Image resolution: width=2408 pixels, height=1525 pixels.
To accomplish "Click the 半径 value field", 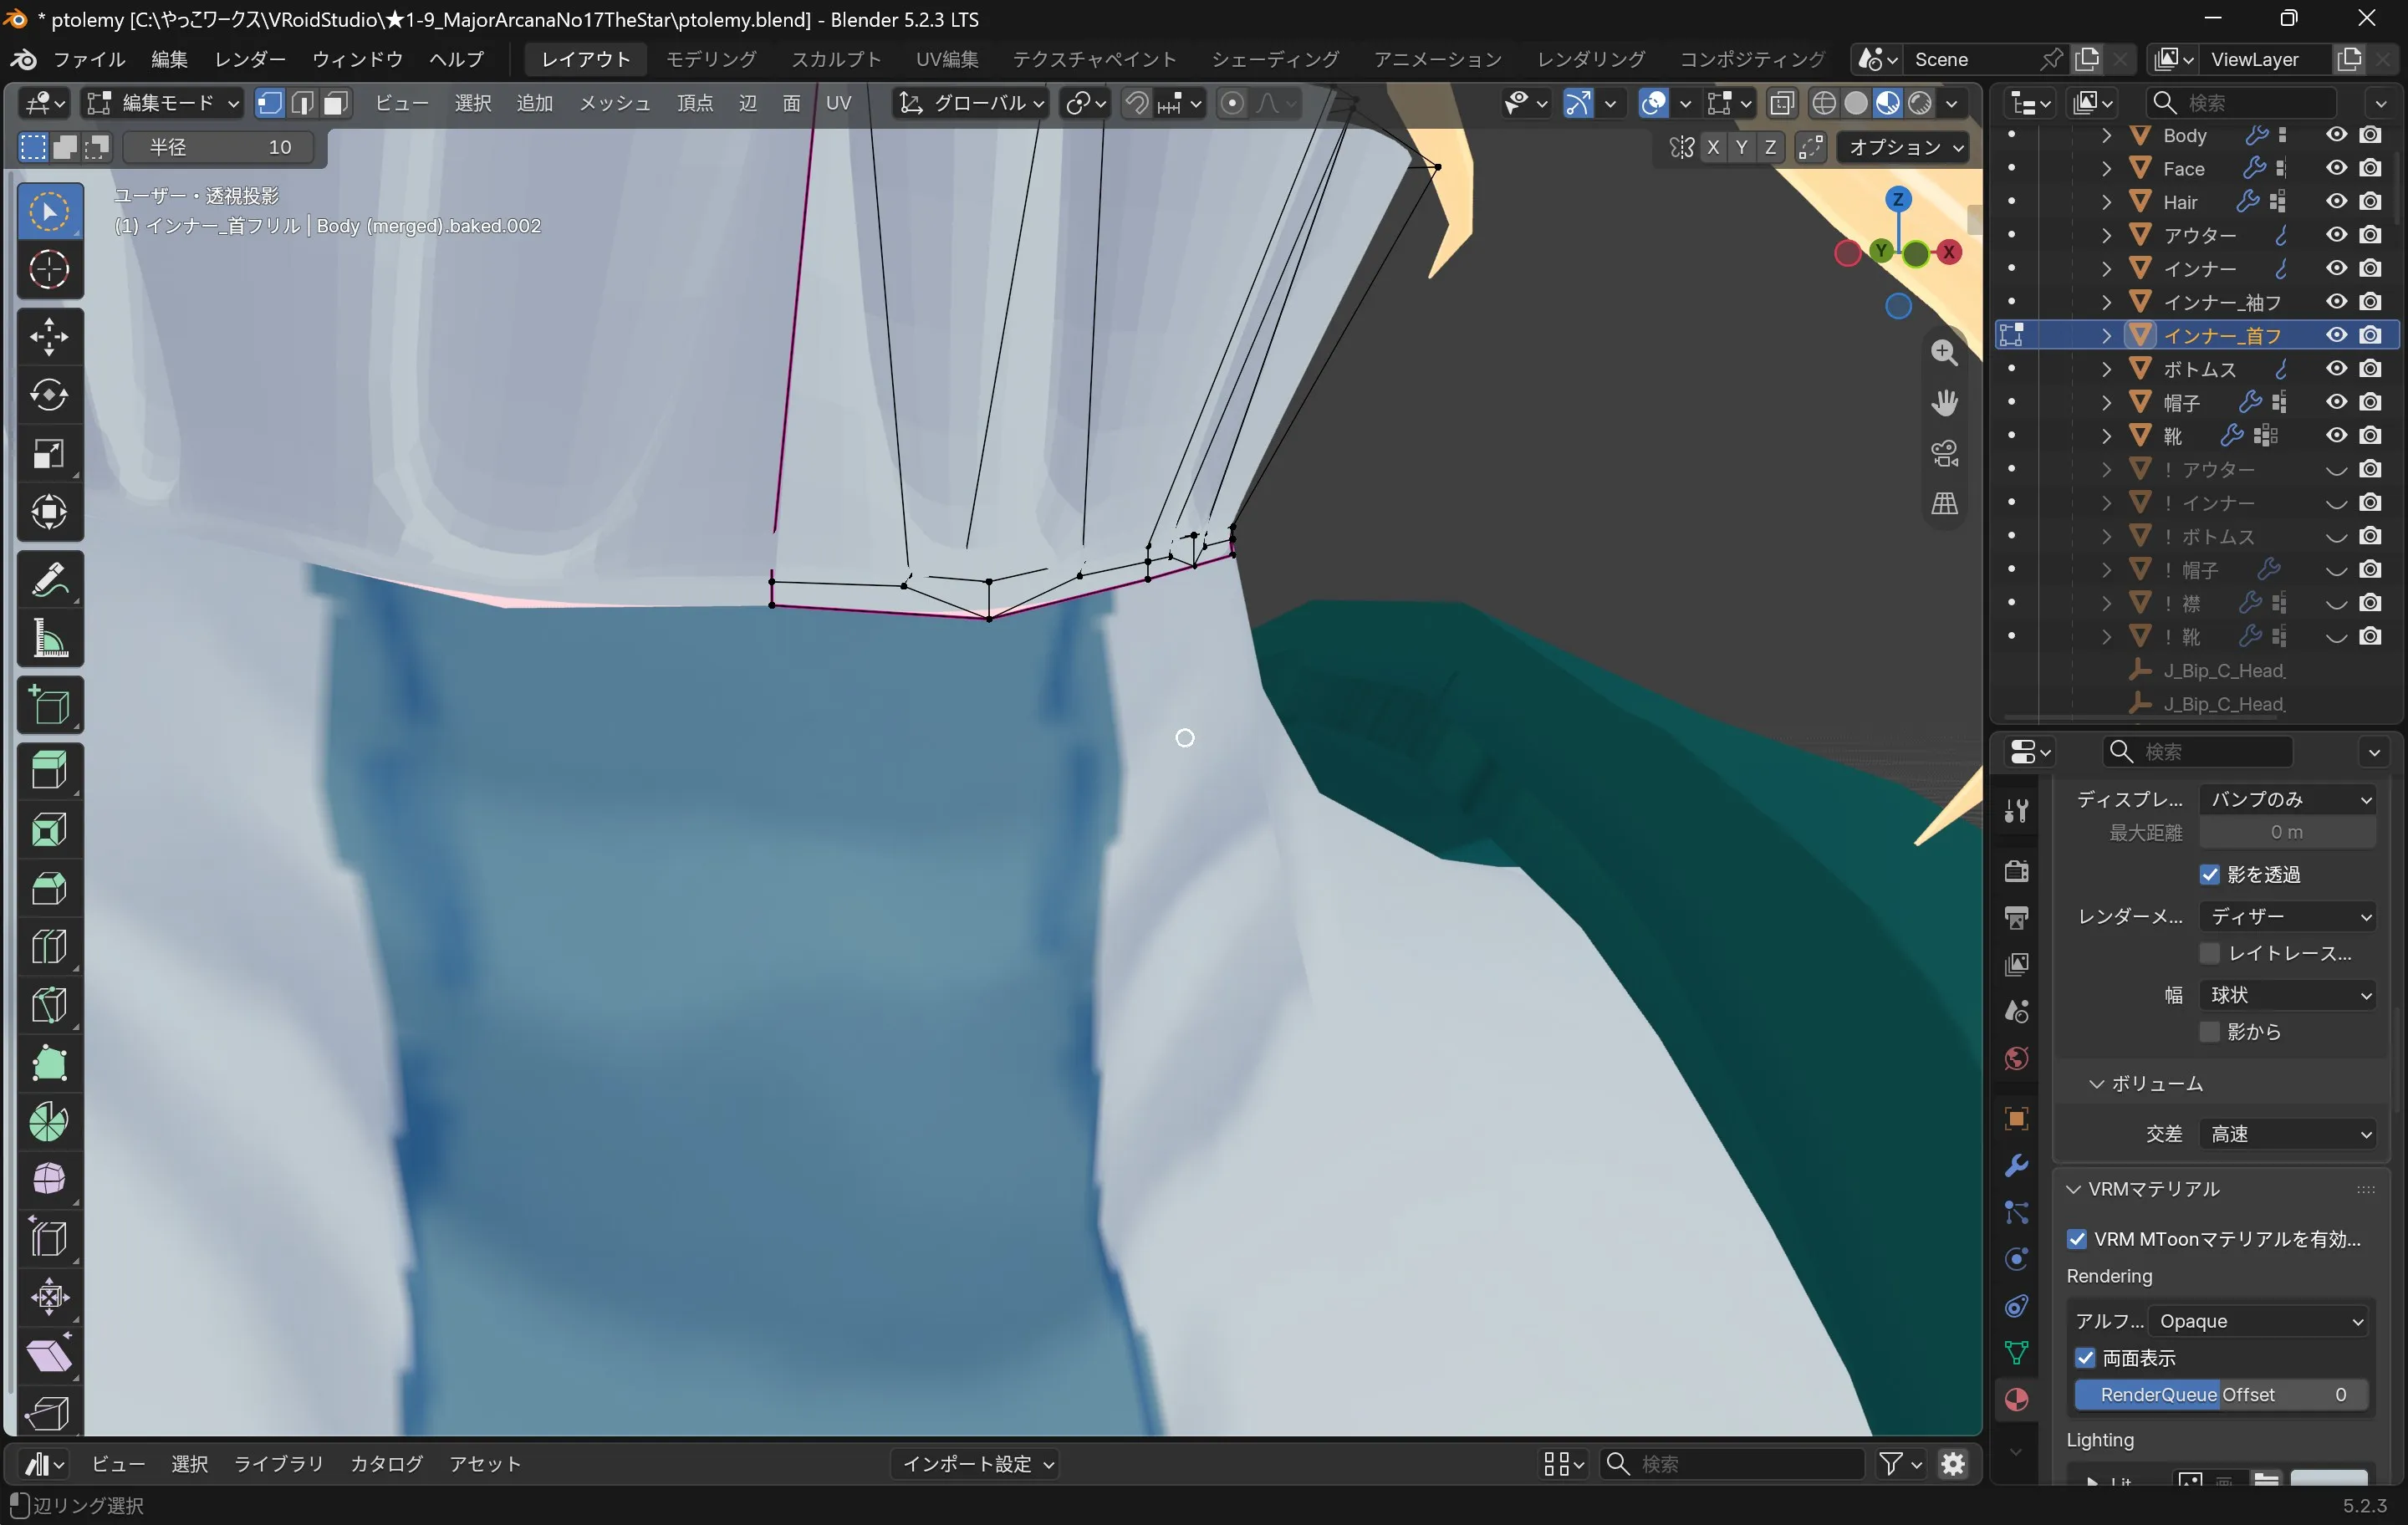I will pyautogui.click(x=219, y=147).
